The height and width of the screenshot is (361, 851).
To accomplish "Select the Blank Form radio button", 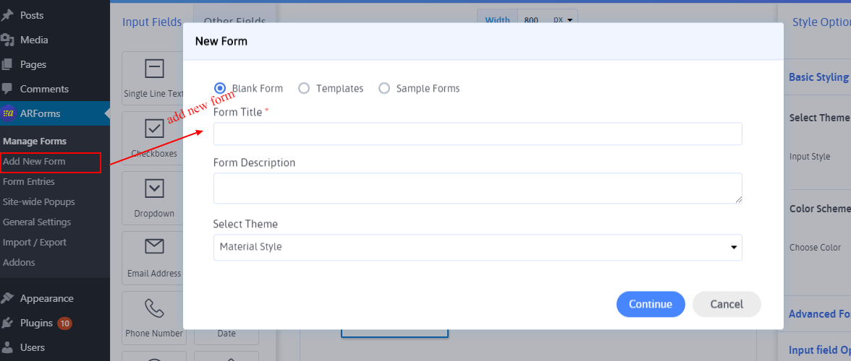I will 220,88.
